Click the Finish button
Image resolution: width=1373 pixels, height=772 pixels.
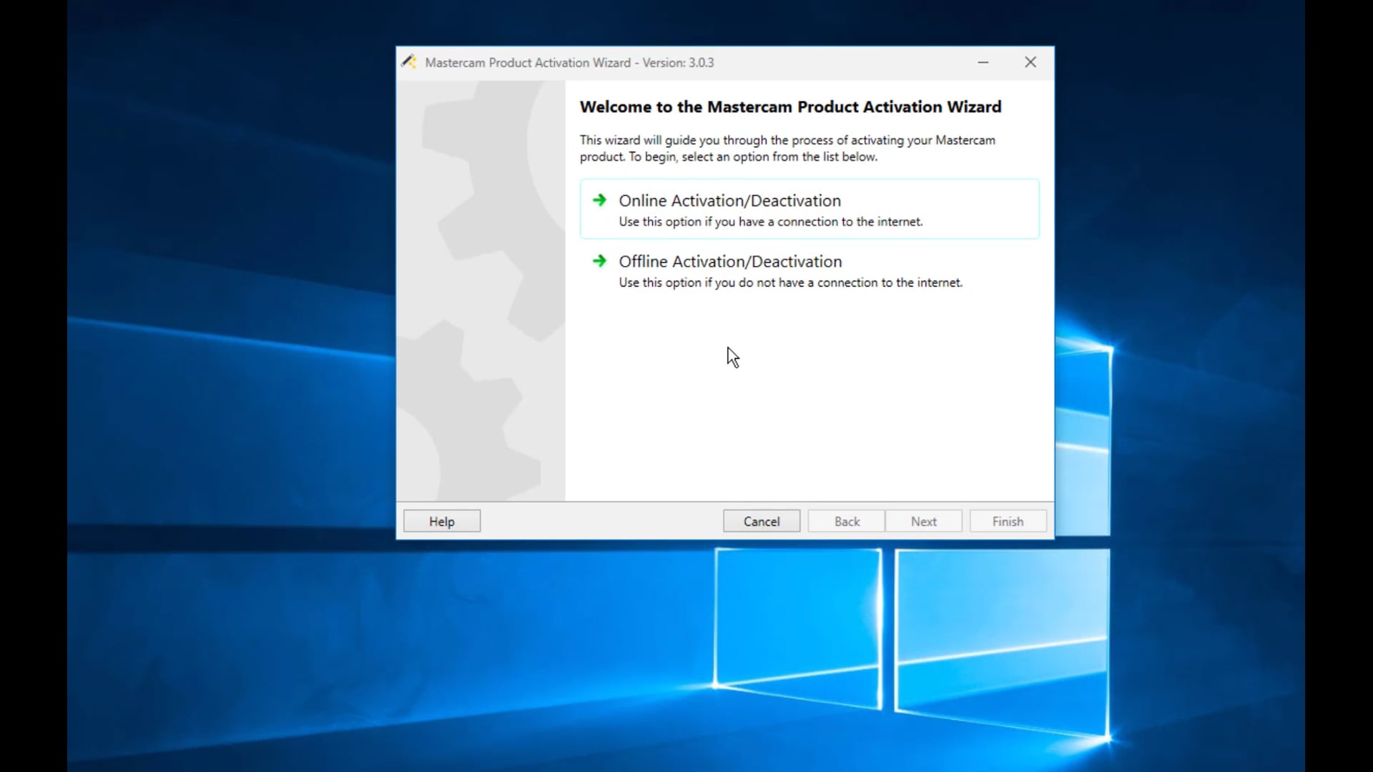coord(1008,521)
